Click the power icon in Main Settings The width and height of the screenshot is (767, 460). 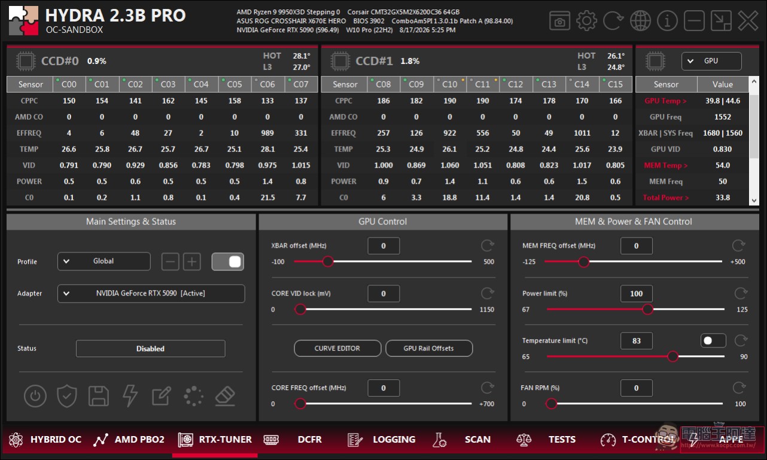pos(35,395)
